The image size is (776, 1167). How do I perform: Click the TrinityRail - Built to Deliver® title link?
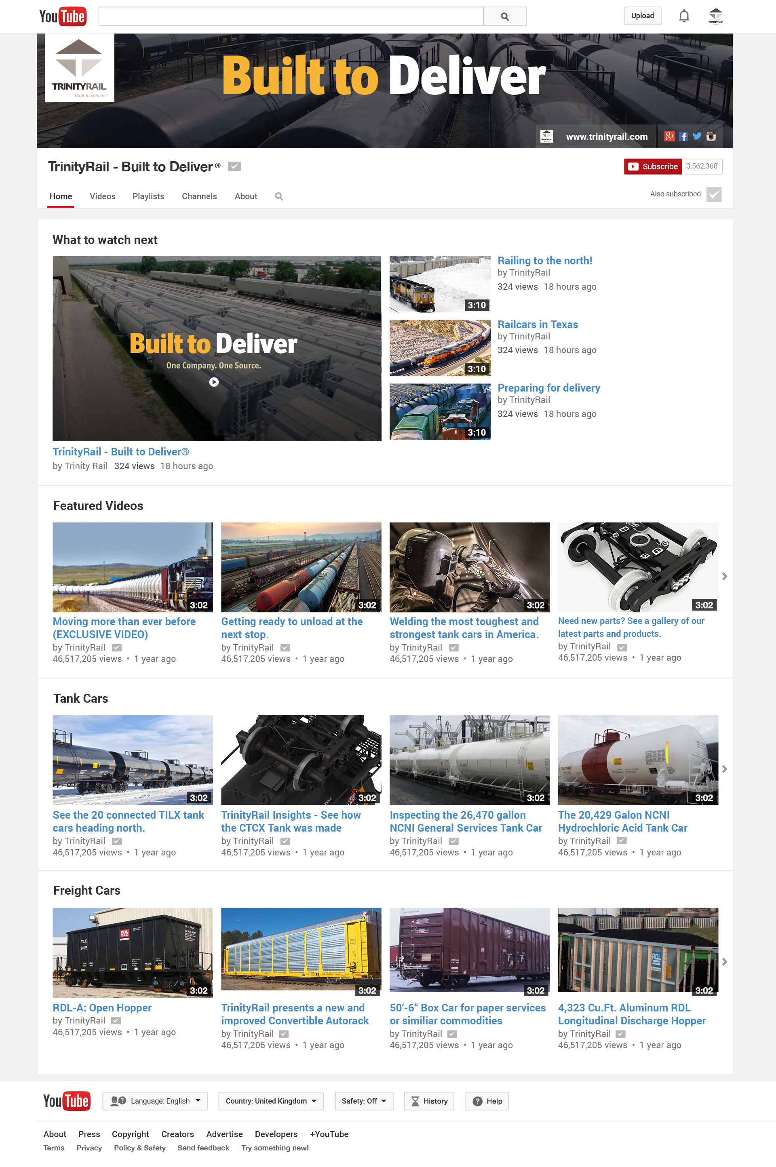[x=121, y=452]
